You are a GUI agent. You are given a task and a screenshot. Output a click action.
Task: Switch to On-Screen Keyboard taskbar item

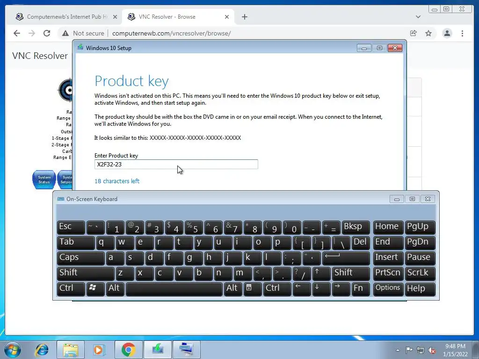click(186, 350)
